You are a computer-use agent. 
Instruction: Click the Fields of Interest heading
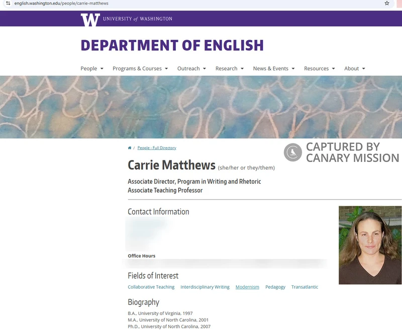153,276
